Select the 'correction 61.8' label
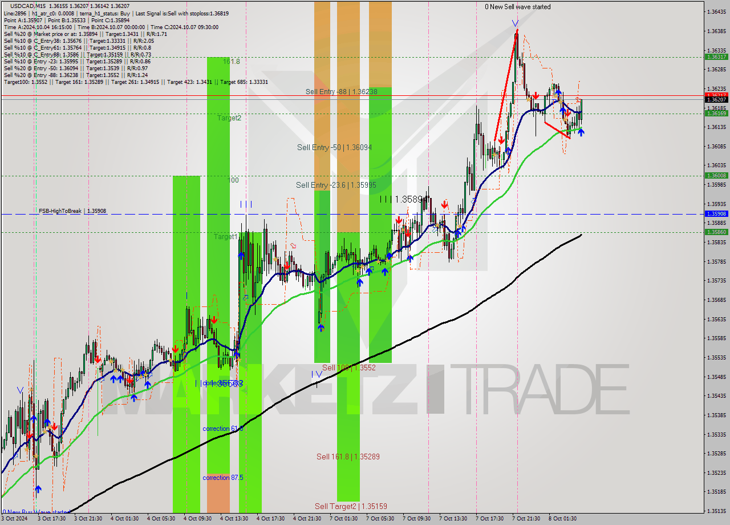 (x=222, y=429)
